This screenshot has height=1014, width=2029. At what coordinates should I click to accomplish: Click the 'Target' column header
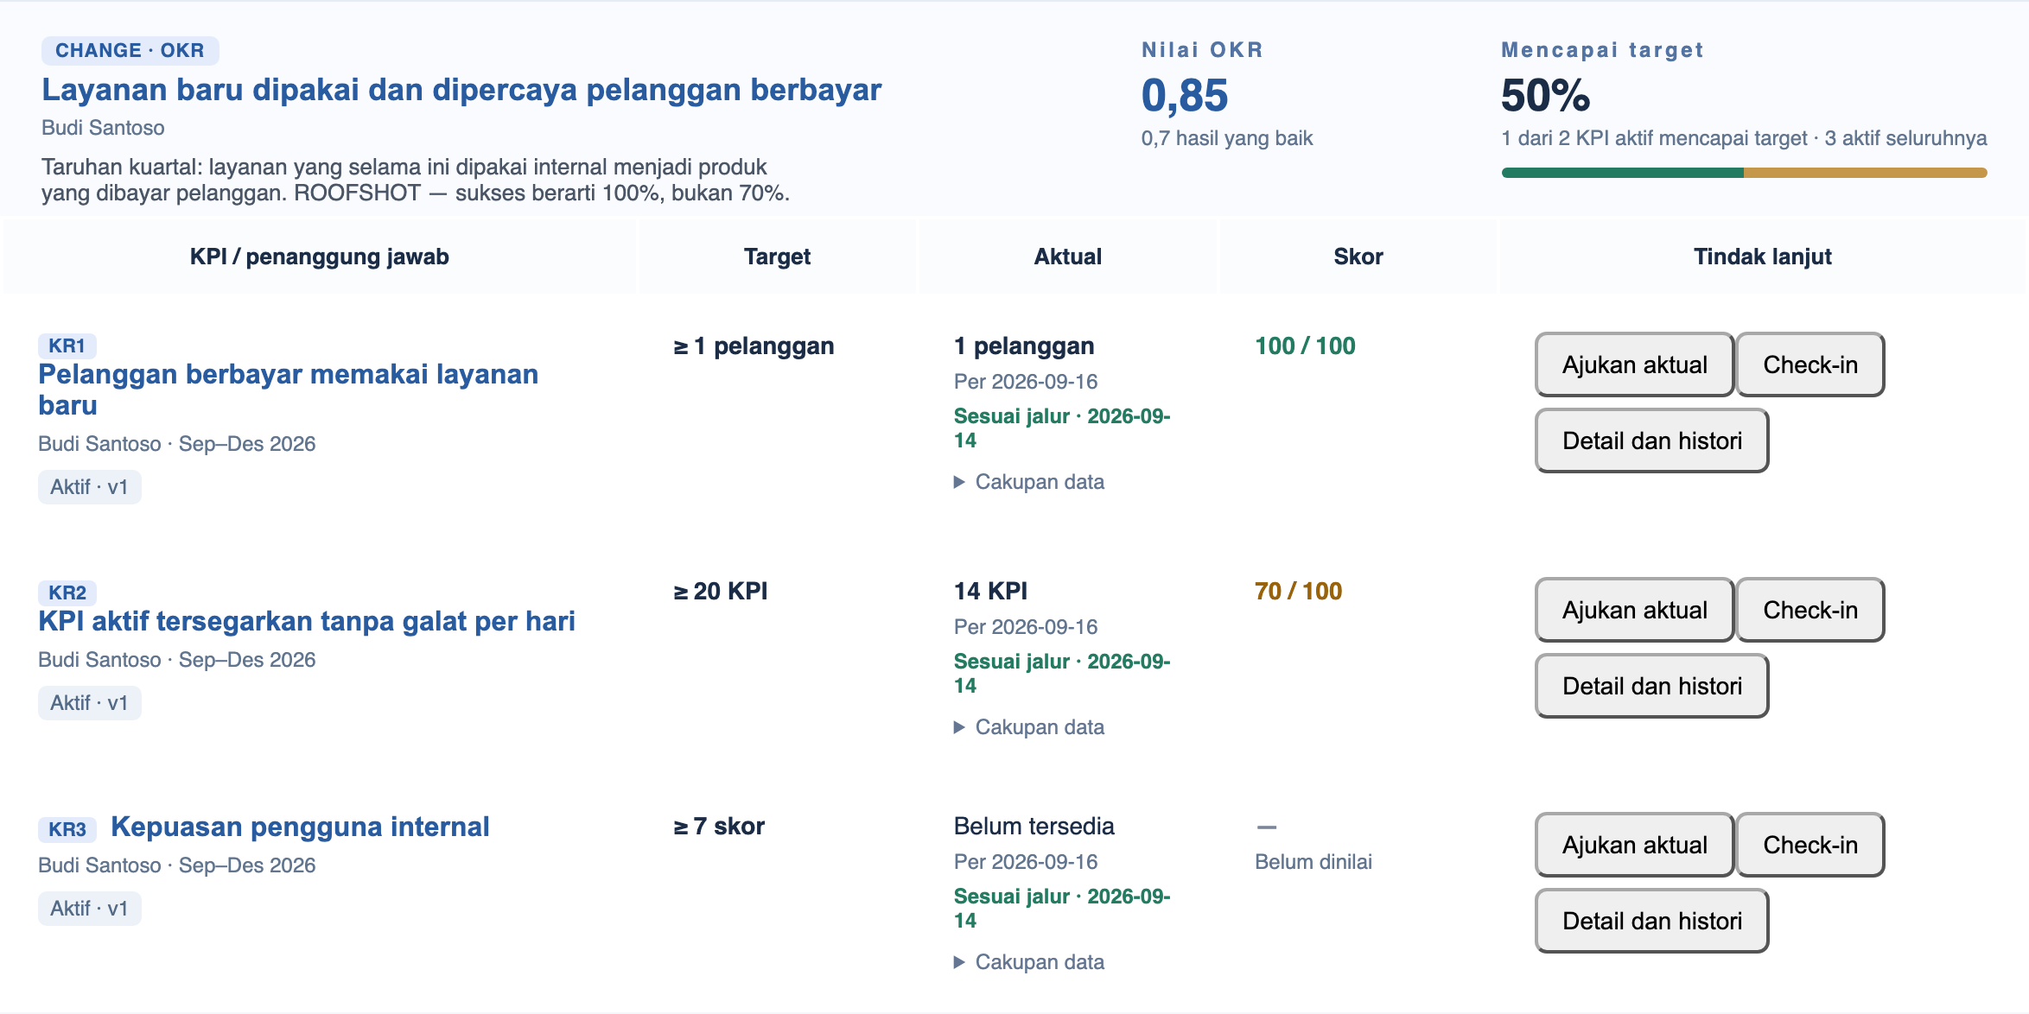[x=777, y=257]
